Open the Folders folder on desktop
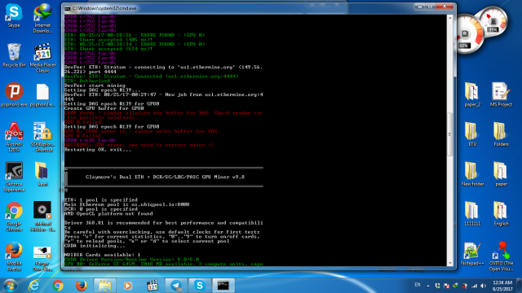The width and height of the screenshot is (522, 293). coord(501,134)
